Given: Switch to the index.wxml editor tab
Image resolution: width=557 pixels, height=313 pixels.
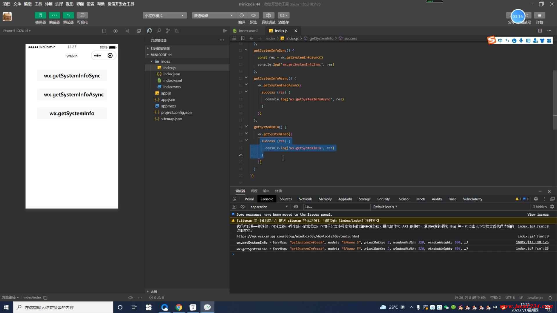Looking at the screenshot, I should tap(247, 31).
